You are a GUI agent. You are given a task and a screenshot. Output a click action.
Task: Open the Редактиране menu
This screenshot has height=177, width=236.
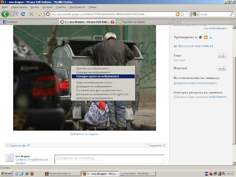[19, 7]
